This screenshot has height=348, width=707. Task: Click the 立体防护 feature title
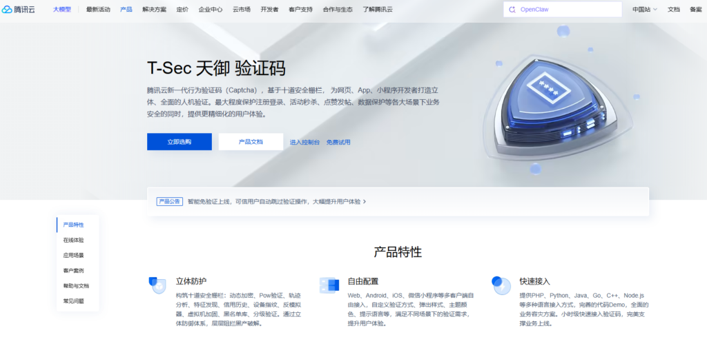point(191,281)
